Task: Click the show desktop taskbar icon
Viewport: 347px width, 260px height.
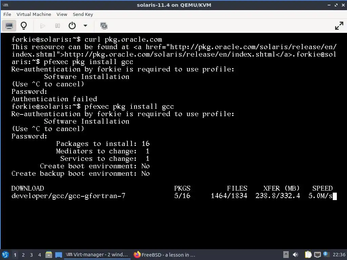Action: tap(58, 255)
